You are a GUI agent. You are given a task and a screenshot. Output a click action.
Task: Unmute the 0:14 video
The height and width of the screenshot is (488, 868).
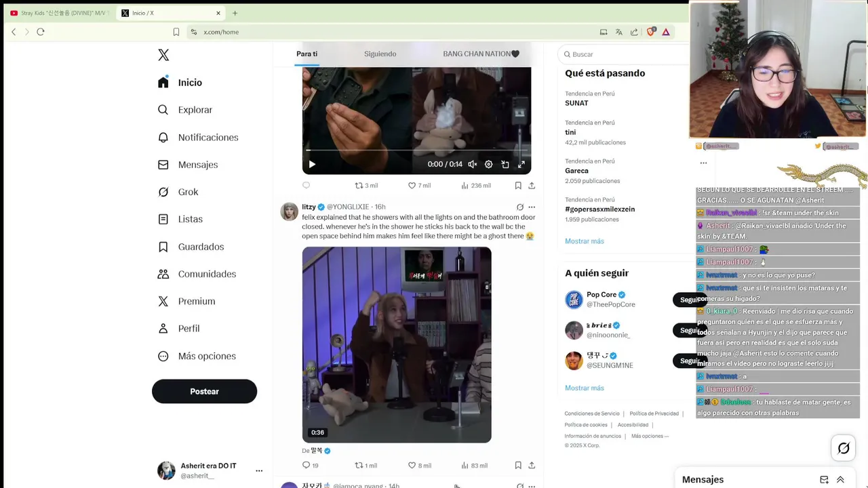point(473,164)
